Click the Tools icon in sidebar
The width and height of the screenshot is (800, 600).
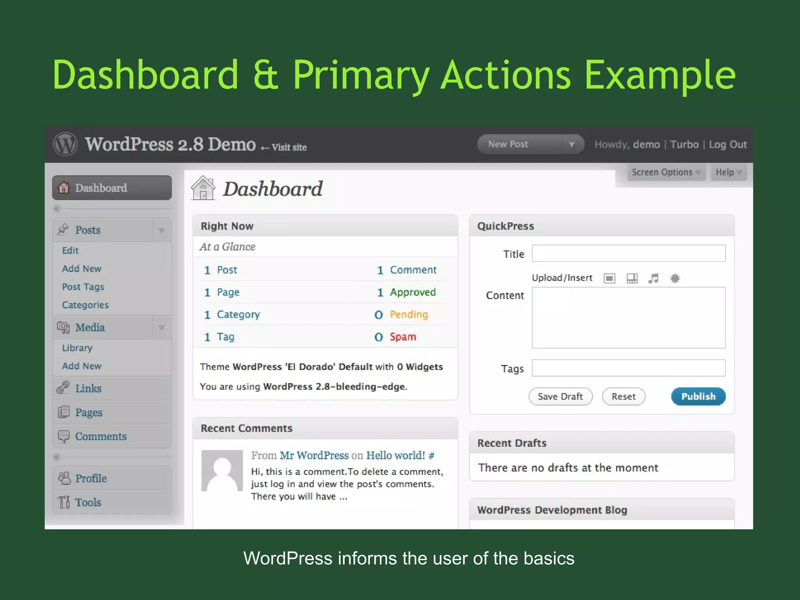coord(64,502)
